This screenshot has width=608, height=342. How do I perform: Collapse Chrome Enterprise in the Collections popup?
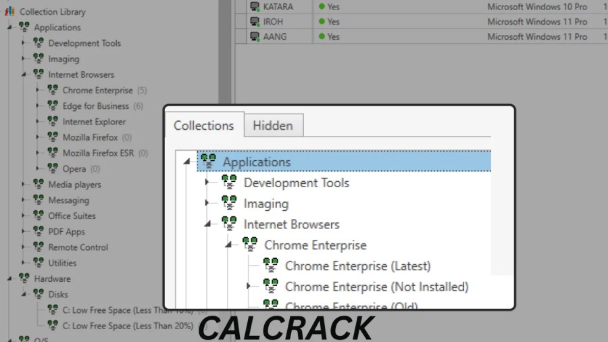click(x=229, y=245)
